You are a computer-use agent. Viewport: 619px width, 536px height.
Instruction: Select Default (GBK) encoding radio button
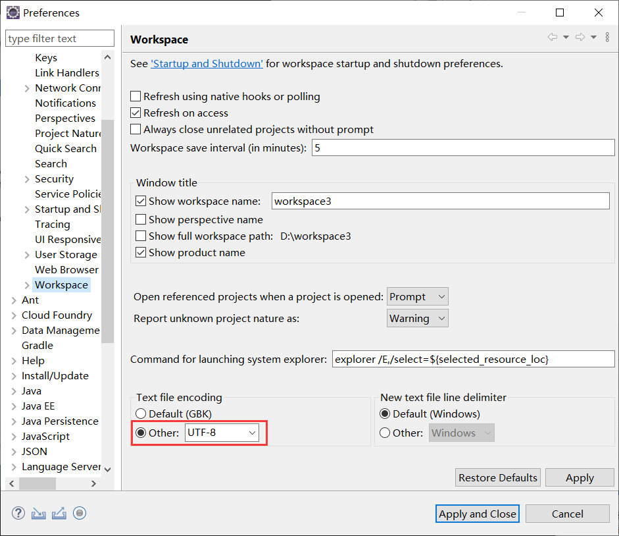[141, 414]
